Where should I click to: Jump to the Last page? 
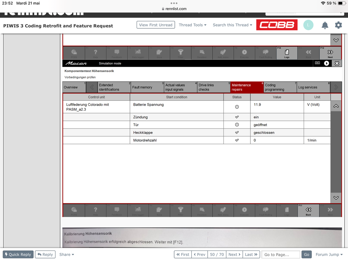(251, 254)
